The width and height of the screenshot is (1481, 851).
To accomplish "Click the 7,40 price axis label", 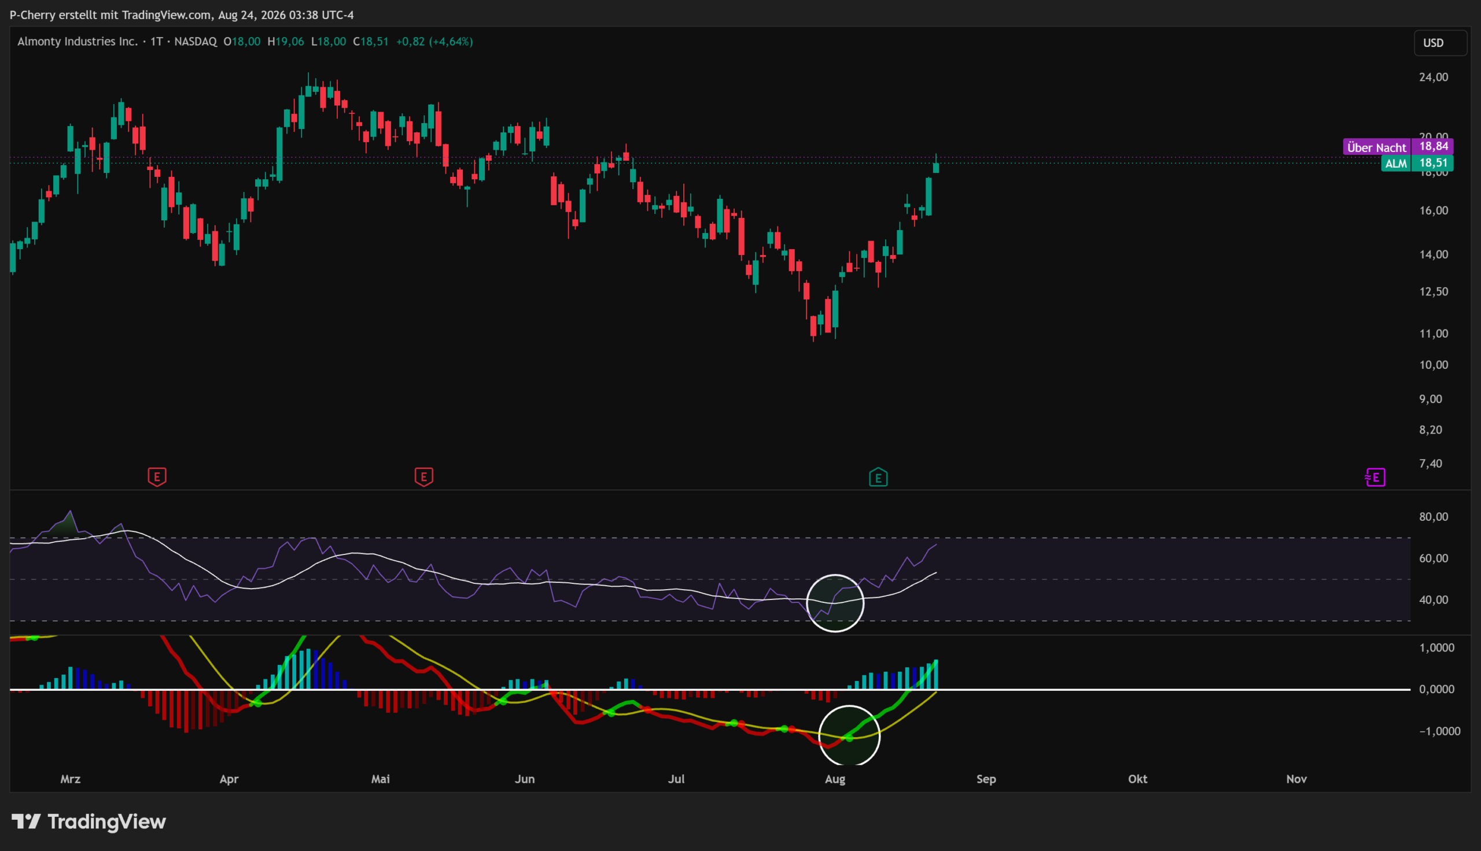I will pos(1430,464).
